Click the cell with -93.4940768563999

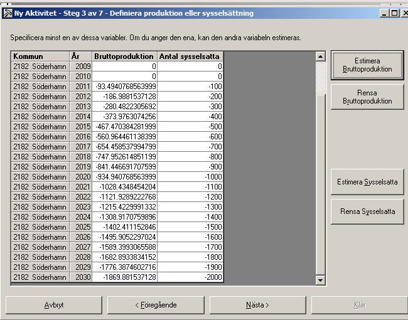(125, 87)
